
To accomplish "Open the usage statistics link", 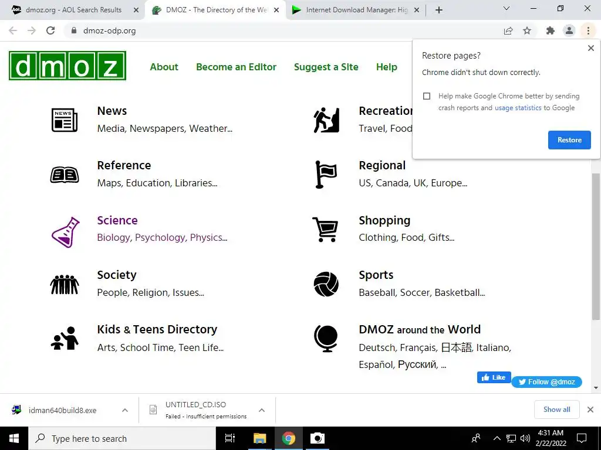I will click(x=518, y=108).
